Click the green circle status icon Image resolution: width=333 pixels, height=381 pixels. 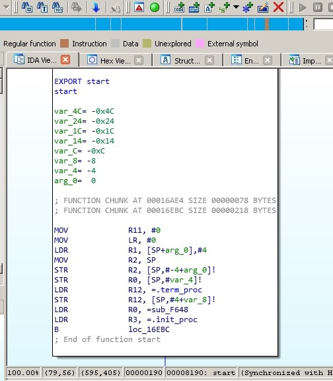[x=155, y=7]
